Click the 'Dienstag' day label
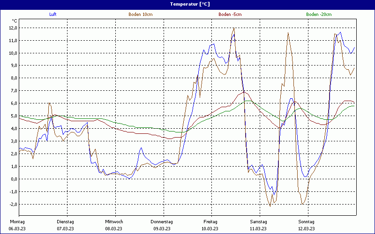Screen dimensions: 375x234 point(65,222)
